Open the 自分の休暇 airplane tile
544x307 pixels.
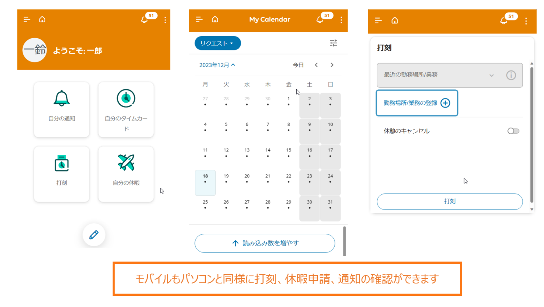[126, 174]
